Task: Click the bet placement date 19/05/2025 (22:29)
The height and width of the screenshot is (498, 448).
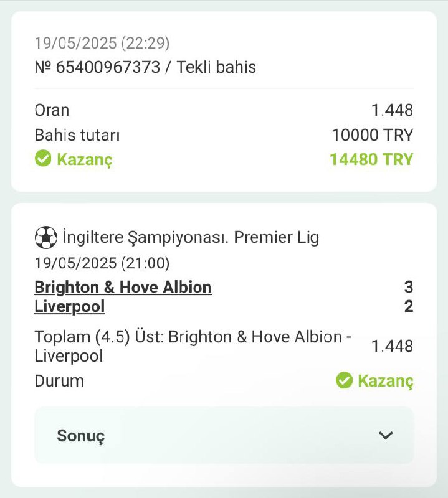Action: click(102, 43)
